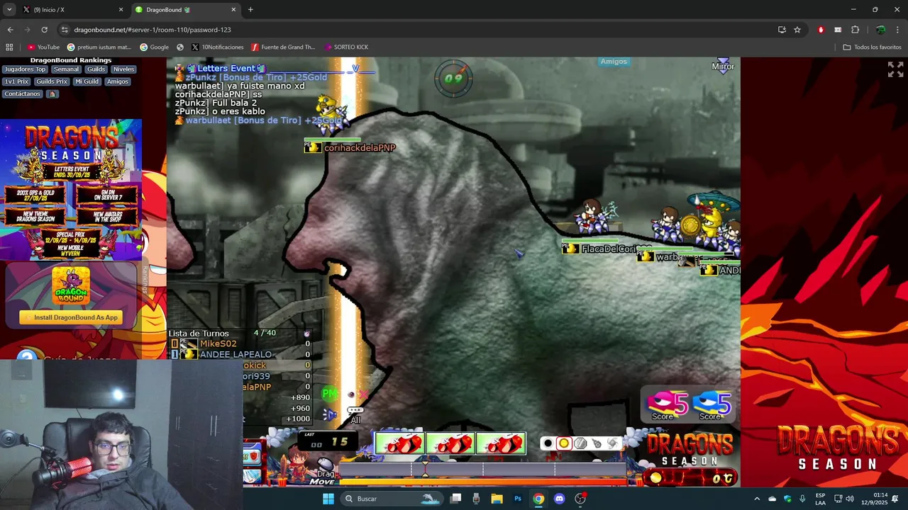Open the tab search dropdown arrow
The height and width of the screenshot is (510, 908).
[9, 10]
